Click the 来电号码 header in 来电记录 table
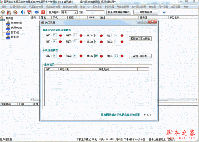The image size is (199, 142). pos(78,69)
